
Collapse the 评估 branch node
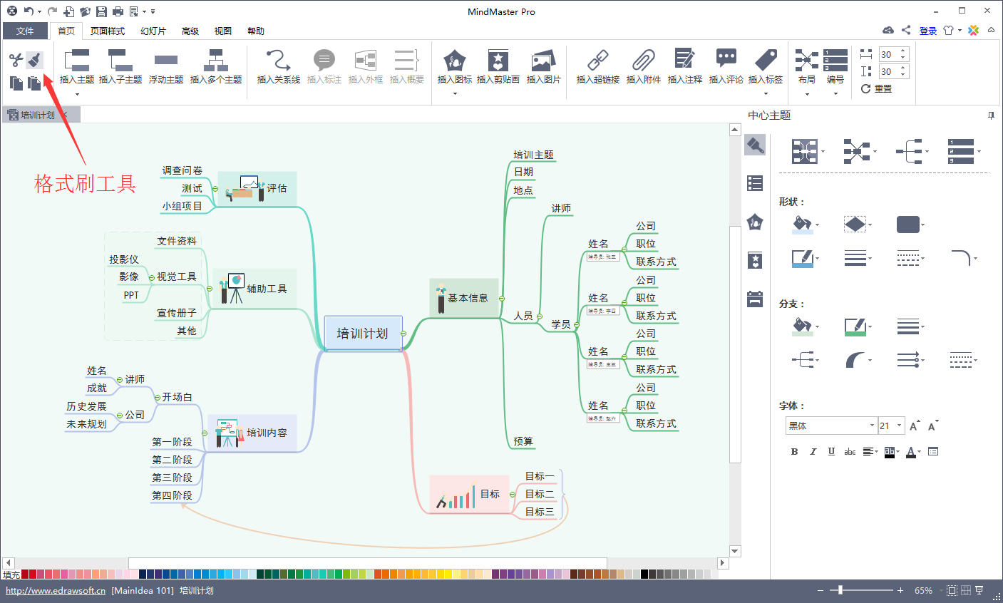point(215,189)
